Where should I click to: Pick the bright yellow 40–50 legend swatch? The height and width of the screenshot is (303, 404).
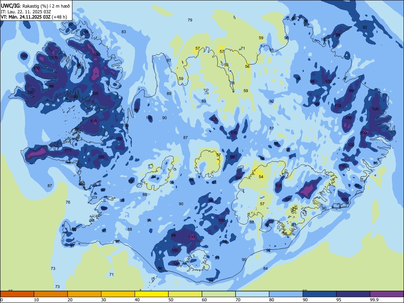click(x=151, y=294)
